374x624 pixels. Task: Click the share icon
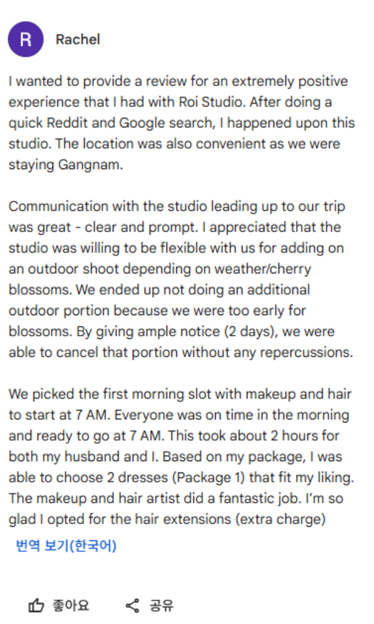click(x=132, y=606)
